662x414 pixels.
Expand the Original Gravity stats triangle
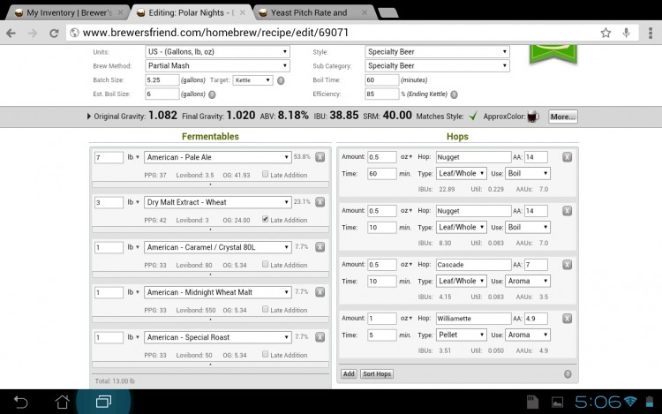[x=88, y=116]
